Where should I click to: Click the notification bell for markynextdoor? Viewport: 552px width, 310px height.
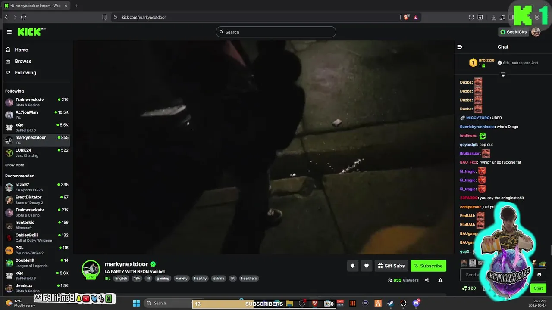pos(352,266)
